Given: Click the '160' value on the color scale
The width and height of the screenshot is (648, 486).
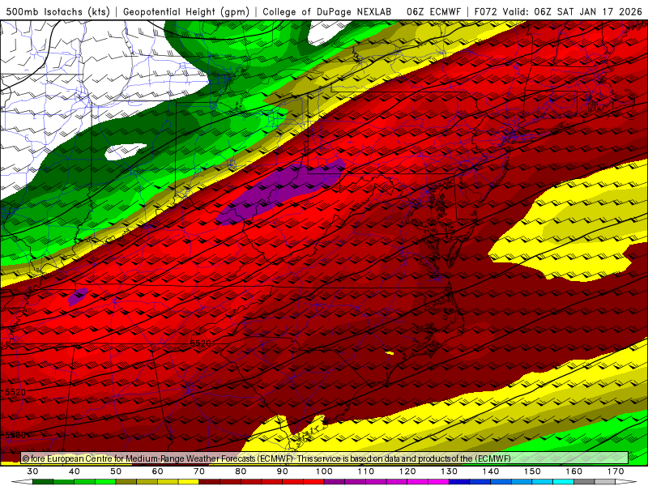Looking at the screenshot, I should click(574, 471).
